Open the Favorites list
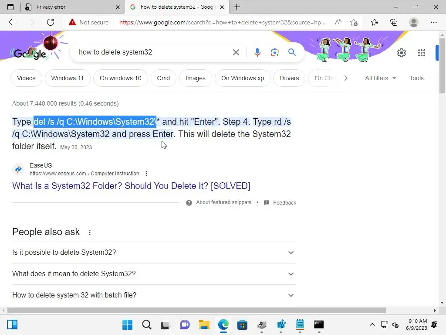Viewport: 446px width, 335px height. tap(375, 22)
